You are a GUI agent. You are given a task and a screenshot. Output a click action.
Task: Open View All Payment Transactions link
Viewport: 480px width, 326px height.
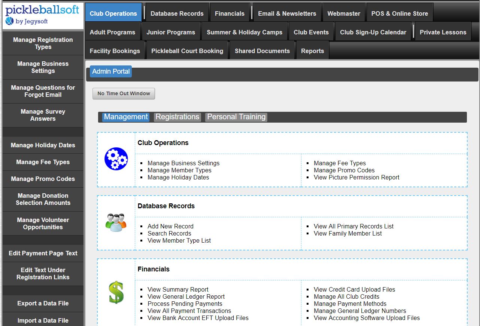tap(189, 311)
